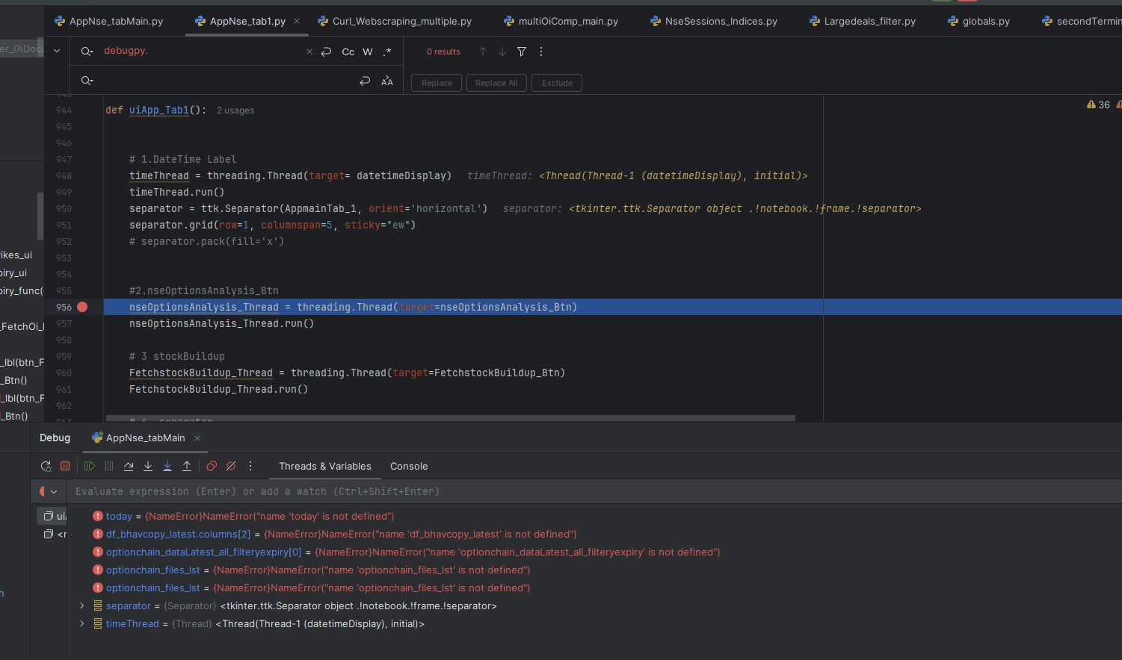1122x660 pixels.
Task: Click the Resume Program icon
Action: pos(90,466)
